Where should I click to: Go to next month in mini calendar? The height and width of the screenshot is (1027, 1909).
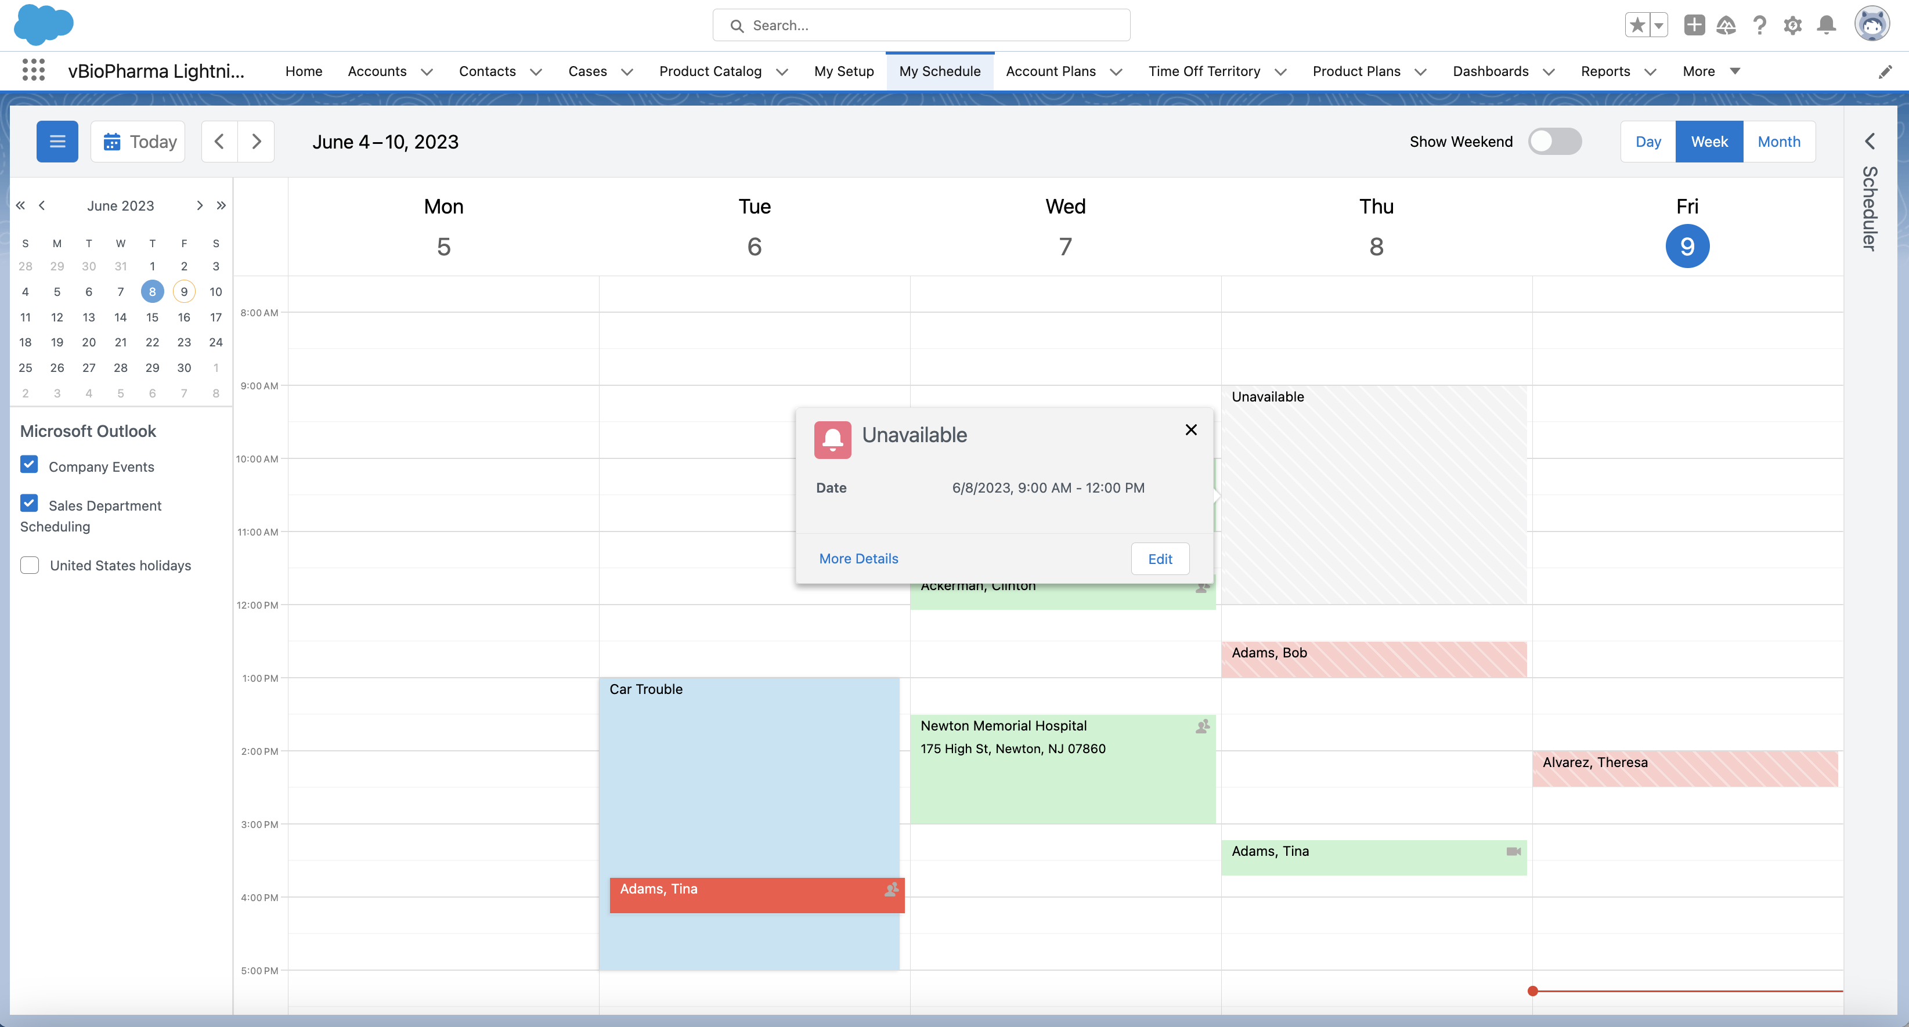coord(199,205)
